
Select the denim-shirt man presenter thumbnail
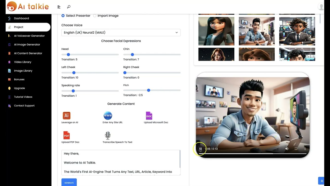(257, 31)
